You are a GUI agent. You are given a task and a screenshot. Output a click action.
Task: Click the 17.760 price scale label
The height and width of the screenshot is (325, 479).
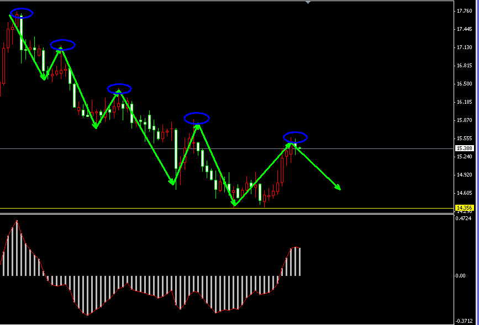464,11
